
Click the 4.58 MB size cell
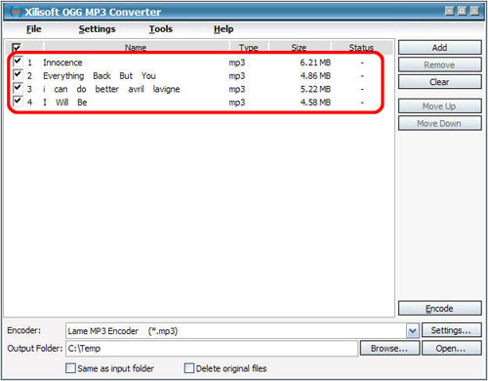[315, 103]
